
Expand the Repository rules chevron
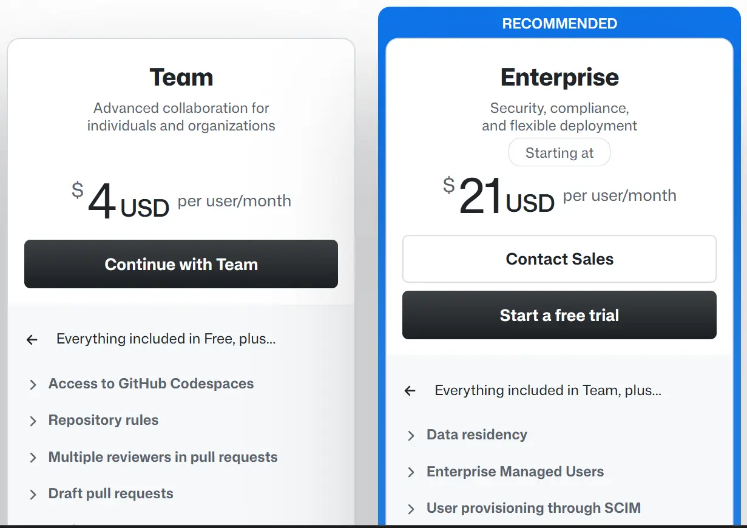pos(33,421)
